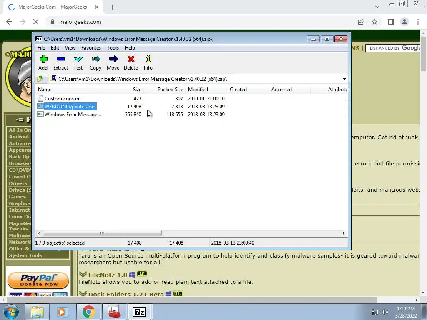The width and height of the screenshot is (427, 320).
Task: Click the 355 840 size value
Action: [133, 115]
